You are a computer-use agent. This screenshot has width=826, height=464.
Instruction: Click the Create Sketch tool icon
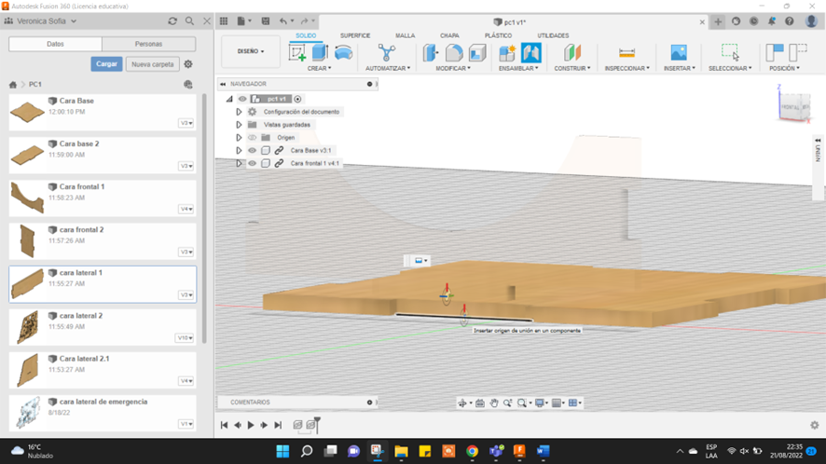click(297, 53)
